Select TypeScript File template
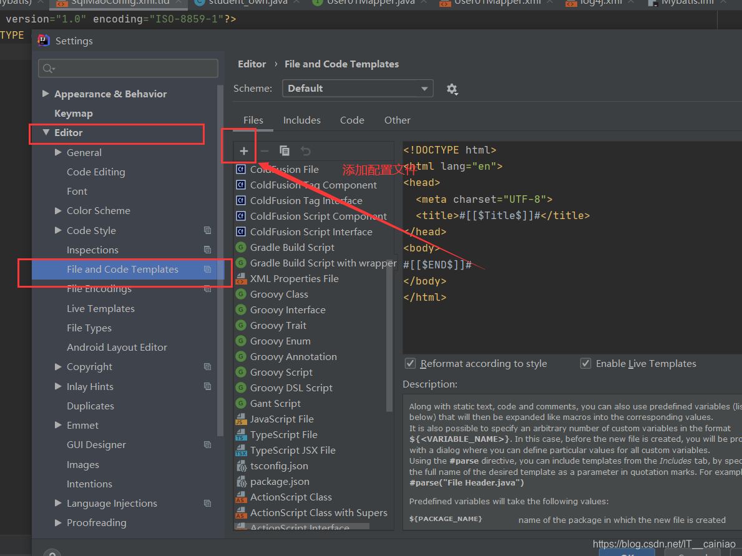The image size is (742, 556). [x=283, y=435]
